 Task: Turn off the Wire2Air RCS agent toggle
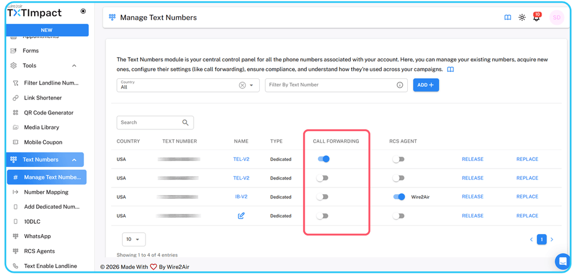[x=399, y=197]
